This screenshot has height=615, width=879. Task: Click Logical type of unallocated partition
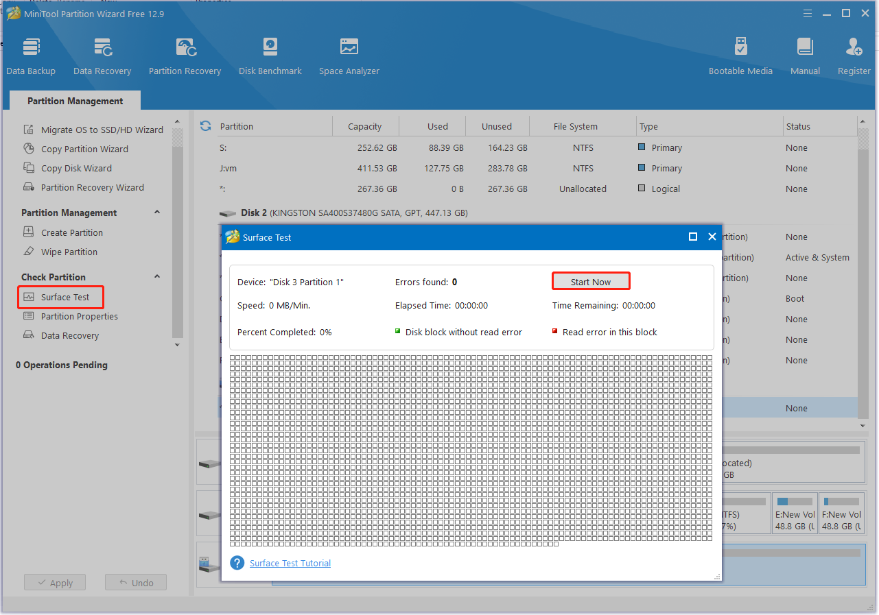(659, 189)
